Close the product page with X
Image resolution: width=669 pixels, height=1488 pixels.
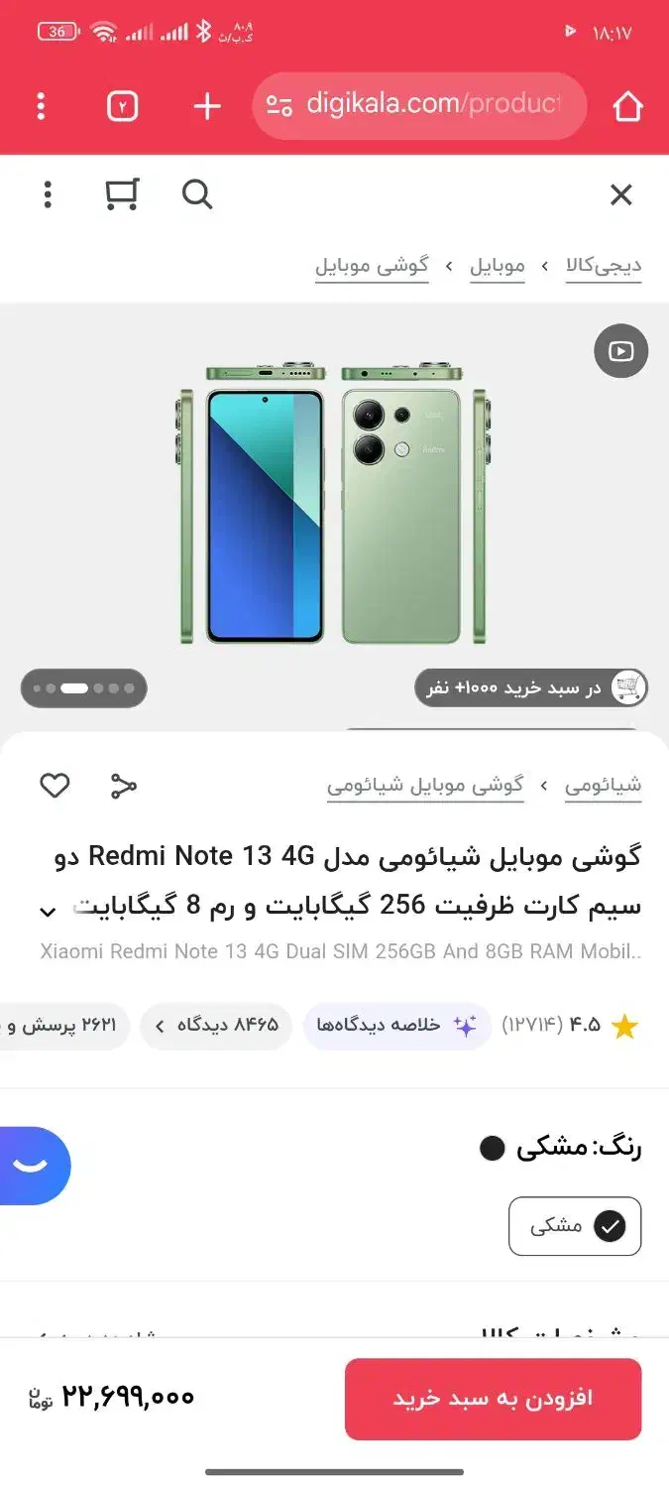coord(620,194)
